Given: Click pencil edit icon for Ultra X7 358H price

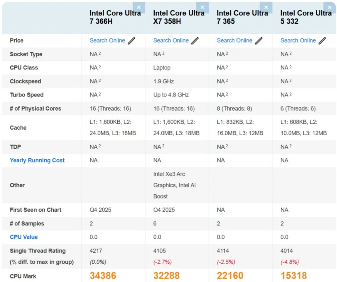Looking at the screenshot, I should pyautogui.click(x=195, y=41).
